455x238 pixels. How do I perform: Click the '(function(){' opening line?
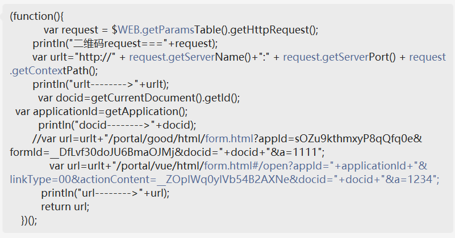point(36,16)
